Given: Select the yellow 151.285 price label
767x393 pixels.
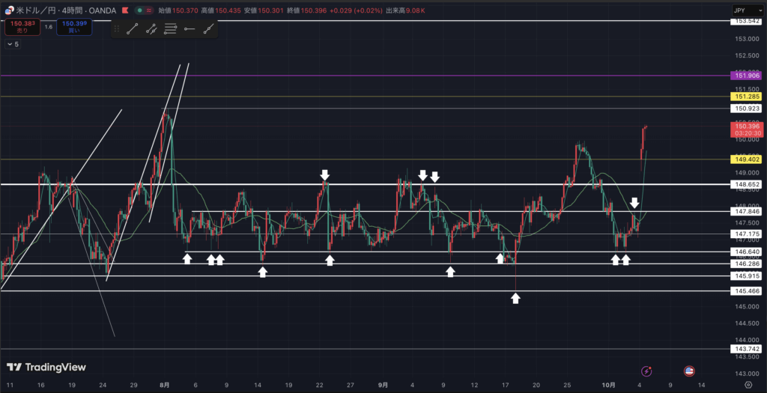Looking at the screenshot, I should [x=746, y=97].
